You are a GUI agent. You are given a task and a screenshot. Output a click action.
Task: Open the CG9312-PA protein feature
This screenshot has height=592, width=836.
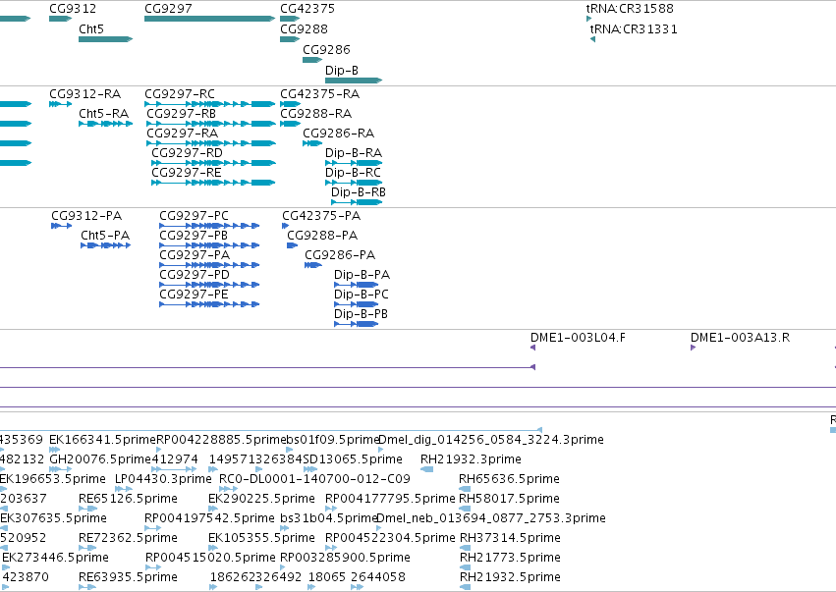click(x=61, y=226)
